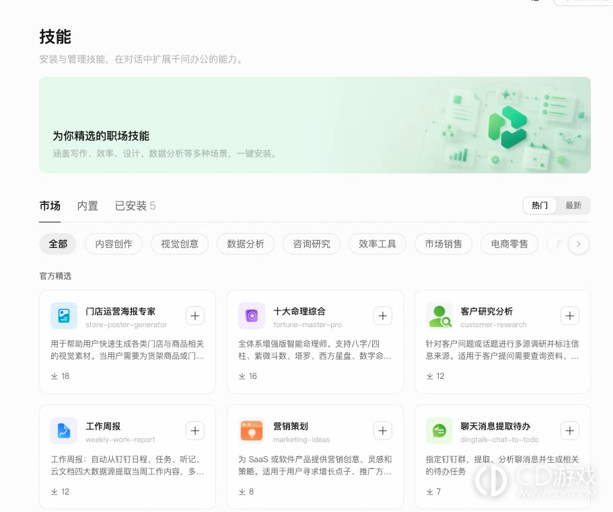Filter skills by 视觉创意
Screen dimensions: 613x512
[180, 244]
